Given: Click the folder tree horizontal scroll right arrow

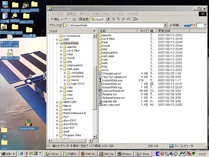Looking at the screenshot, I should point(90,141).
